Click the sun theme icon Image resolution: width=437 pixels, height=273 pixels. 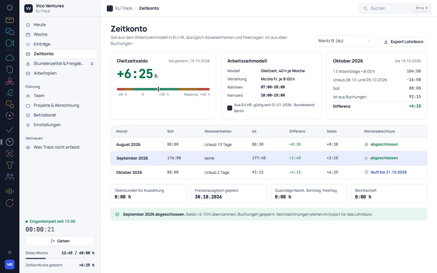[10, 252]
